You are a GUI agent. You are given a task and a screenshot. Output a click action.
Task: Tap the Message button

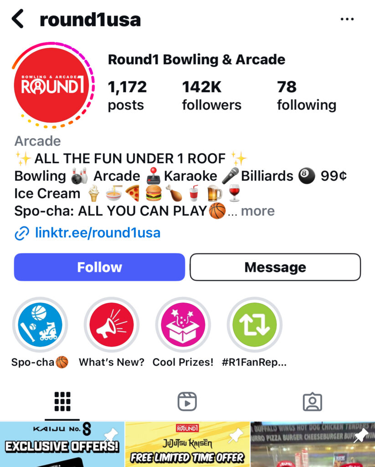(x=275, y=267)
